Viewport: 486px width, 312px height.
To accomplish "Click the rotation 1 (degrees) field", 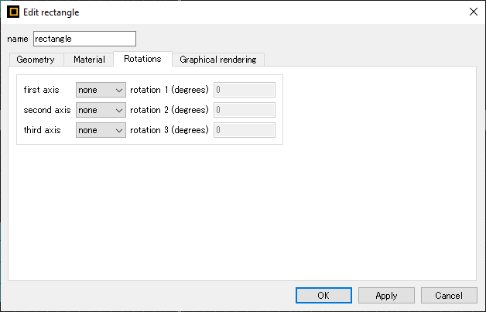I will click(245, 90).
